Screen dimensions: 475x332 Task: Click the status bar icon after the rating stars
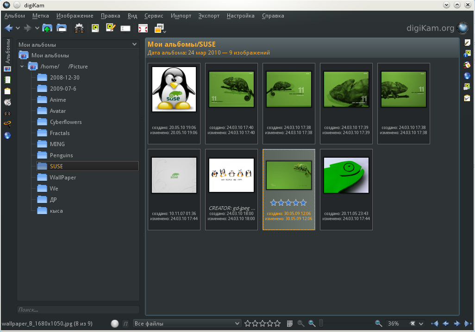290,324
